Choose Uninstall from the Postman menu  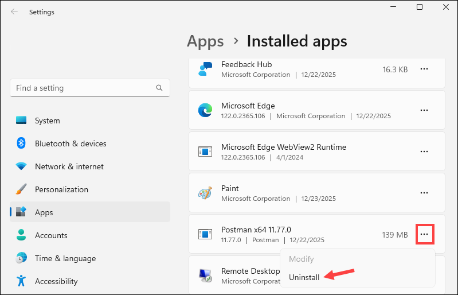pos(304,277)
